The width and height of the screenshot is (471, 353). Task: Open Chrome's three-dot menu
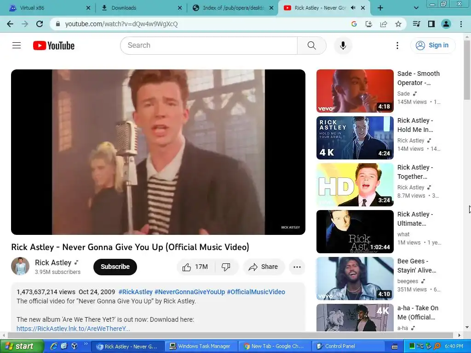[461, 24]
